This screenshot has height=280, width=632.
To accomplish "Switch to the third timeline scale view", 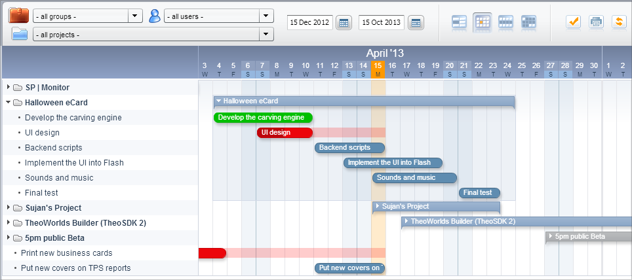I will coord(505,22).
